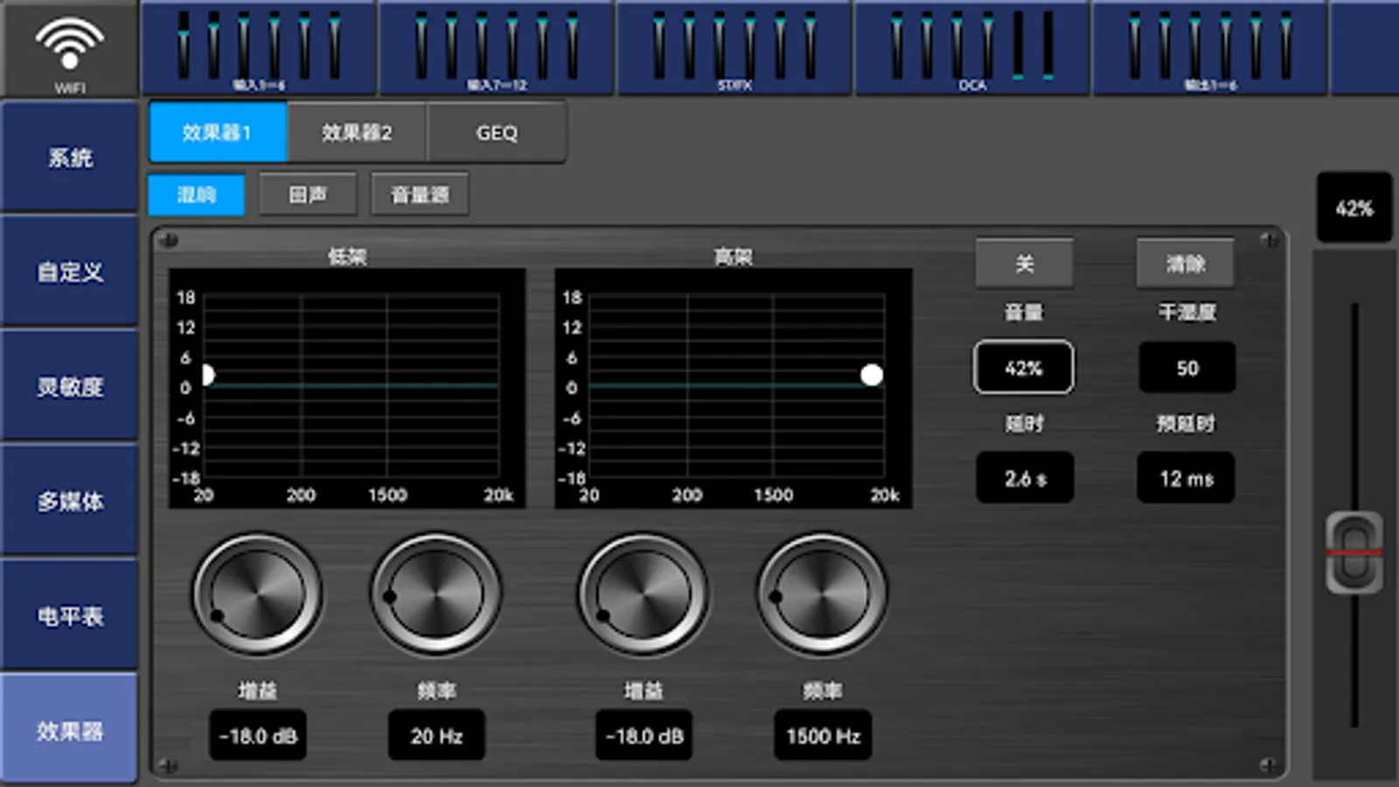This screenshot has width=1399, height=787.
Task: Click the 高架 graph title
Action: [733, 256]
